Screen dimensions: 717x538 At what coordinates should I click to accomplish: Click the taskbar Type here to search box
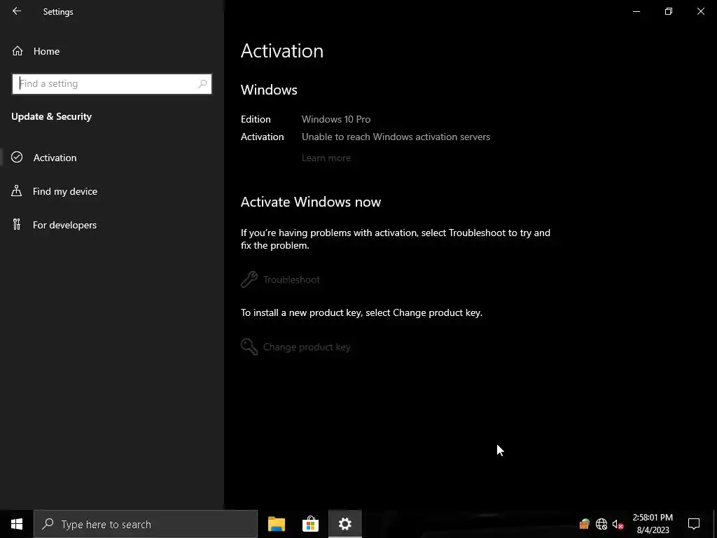coord(146,524)
